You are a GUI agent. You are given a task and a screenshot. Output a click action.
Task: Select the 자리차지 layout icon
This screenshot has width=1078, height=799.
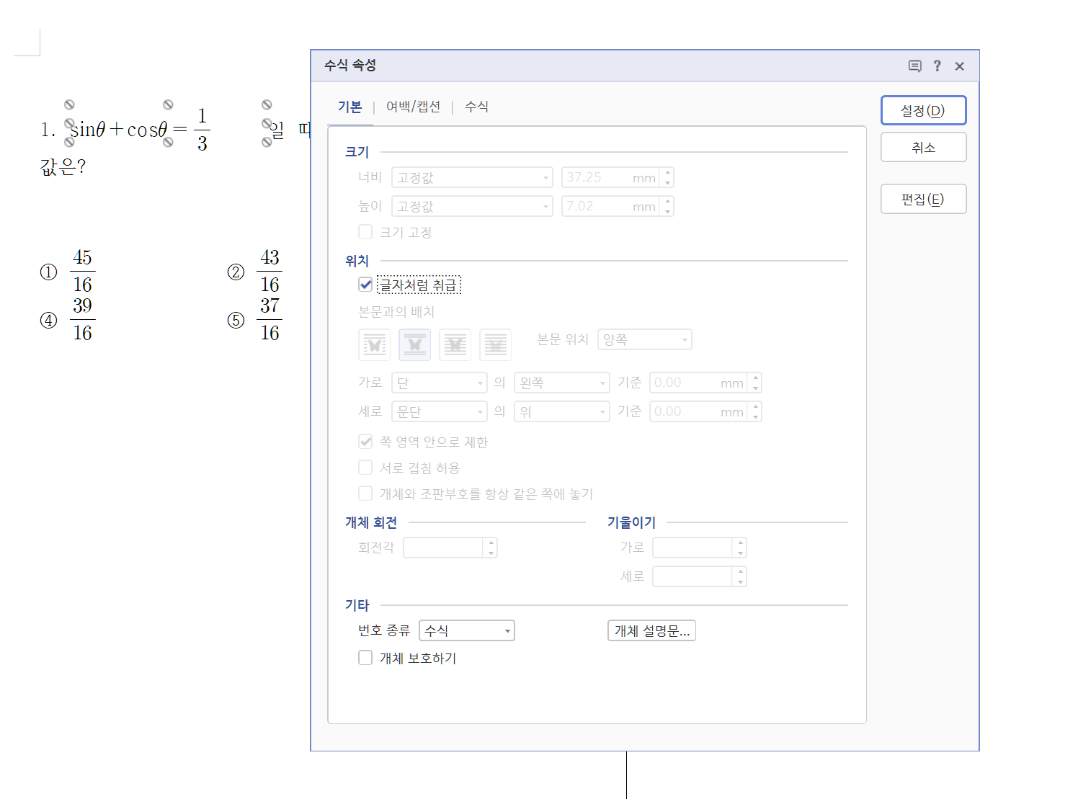point(414,344)
